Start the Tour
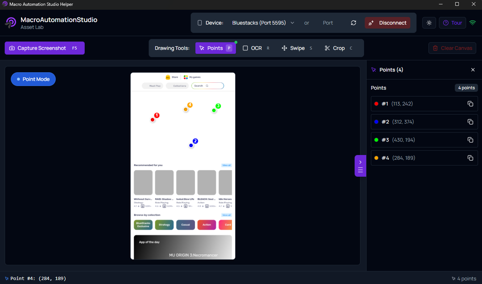Viewport: 482px width, 284px height. click(452, 22)
